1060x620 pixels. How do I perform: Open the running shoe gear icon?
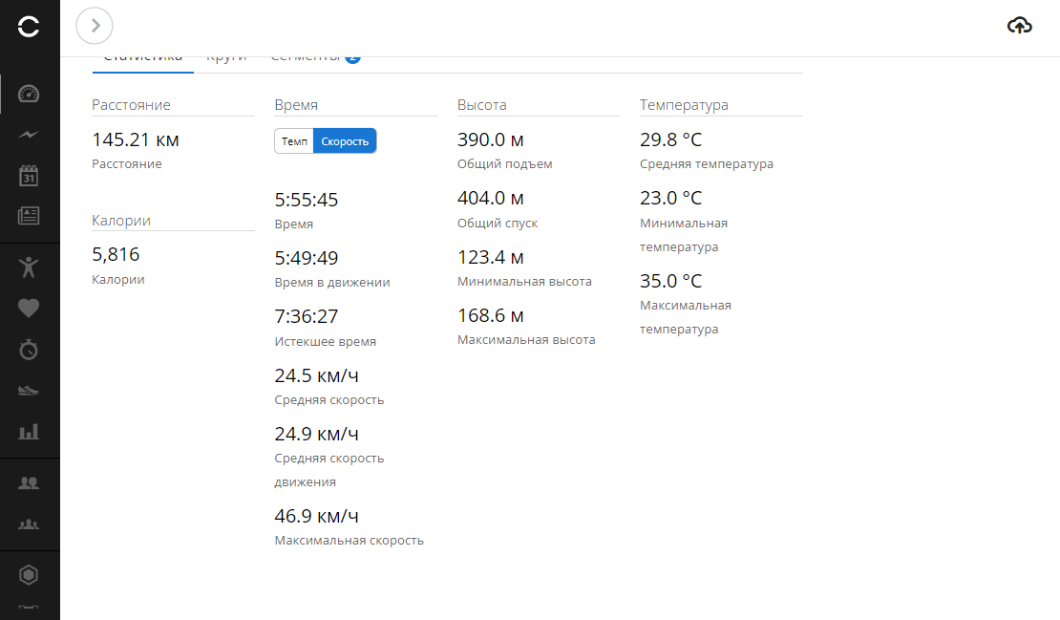(x=29, y=391)
